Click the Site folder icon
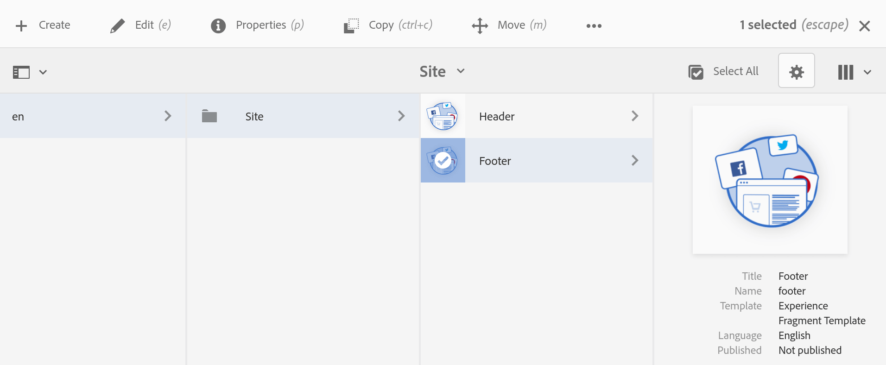The width and height of the screenshot is (886, 365). coord(209,116)
